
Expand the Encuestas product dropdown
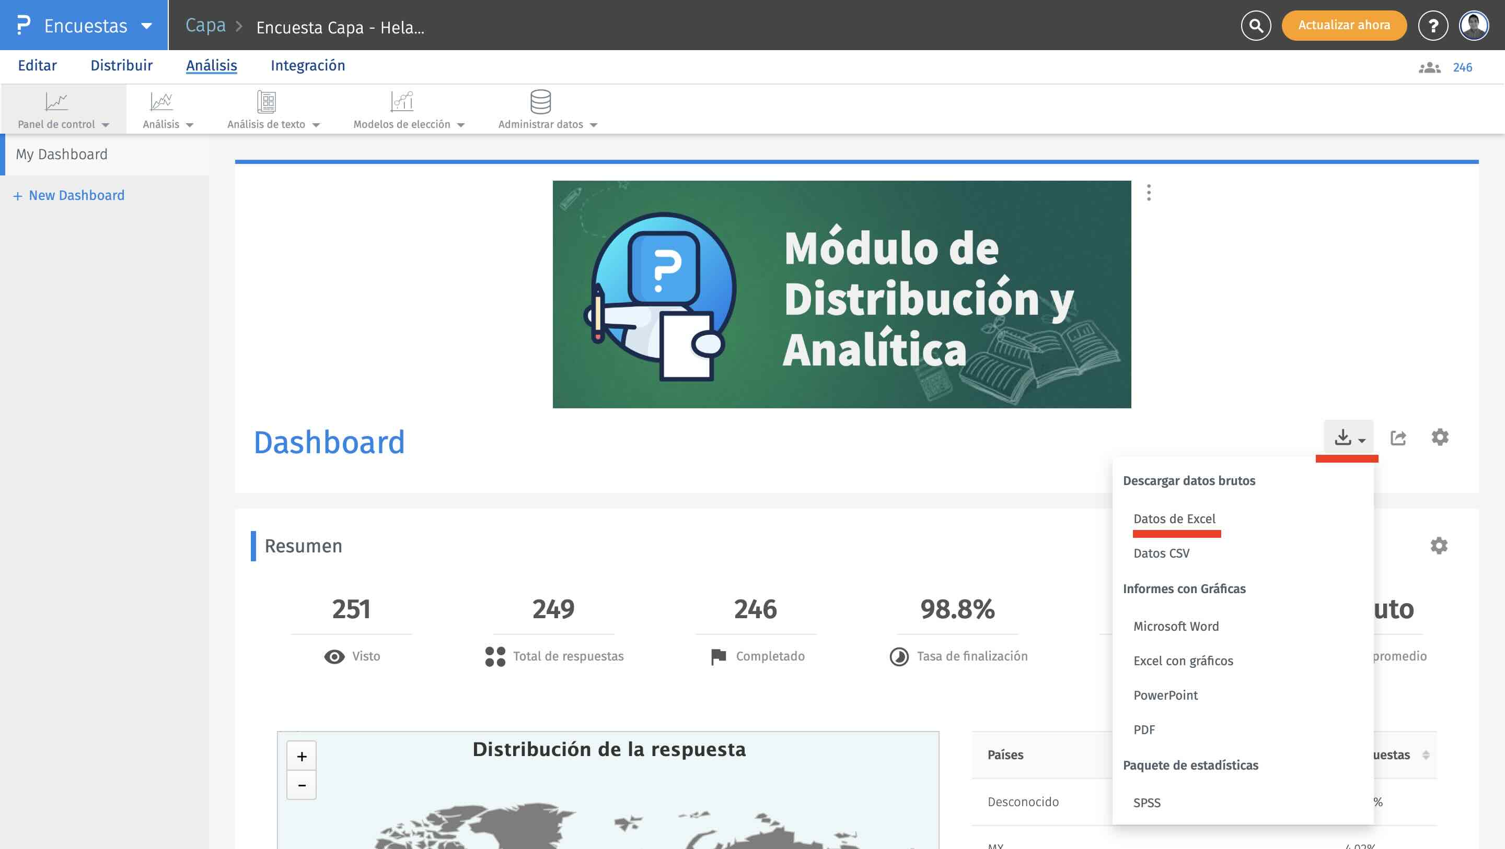(x=147, y=26)
